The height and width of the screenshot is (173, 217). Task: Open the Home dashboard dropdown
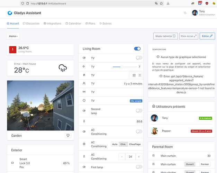14,36
